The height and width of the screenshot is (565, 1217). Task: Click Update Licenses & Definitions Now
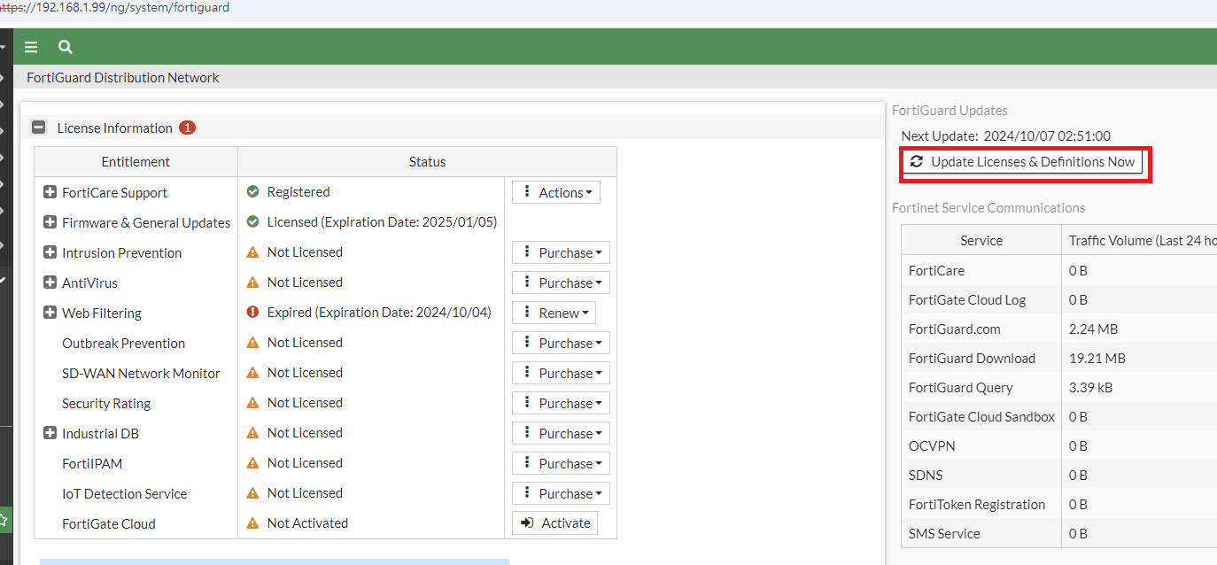pos(1022,162)
